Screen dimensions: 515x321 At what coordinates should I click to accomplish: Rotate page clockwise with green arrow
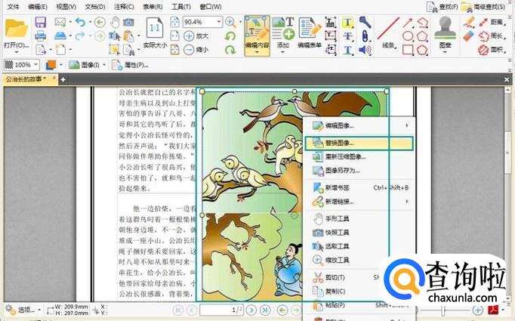pyautogui.click(x=230, y=50)
